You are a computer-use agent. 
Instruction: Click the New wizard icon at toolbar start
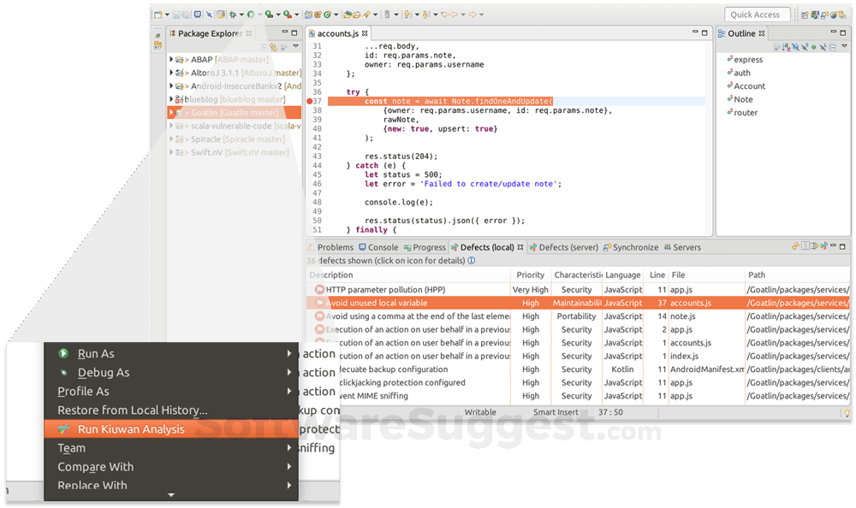pyautogui.click(x=158, y=15)
